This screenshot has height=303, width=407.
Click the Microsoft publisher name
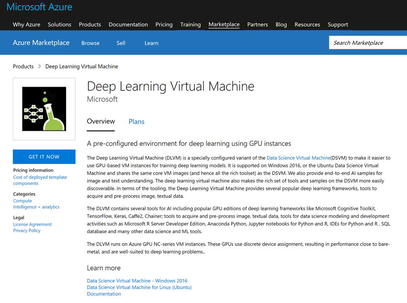coord(102,99)
